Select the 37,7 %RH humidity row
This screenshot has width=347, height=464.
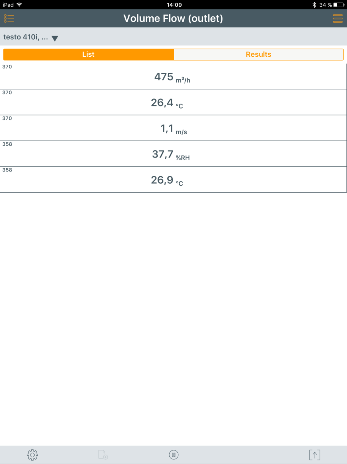[173, 154]
